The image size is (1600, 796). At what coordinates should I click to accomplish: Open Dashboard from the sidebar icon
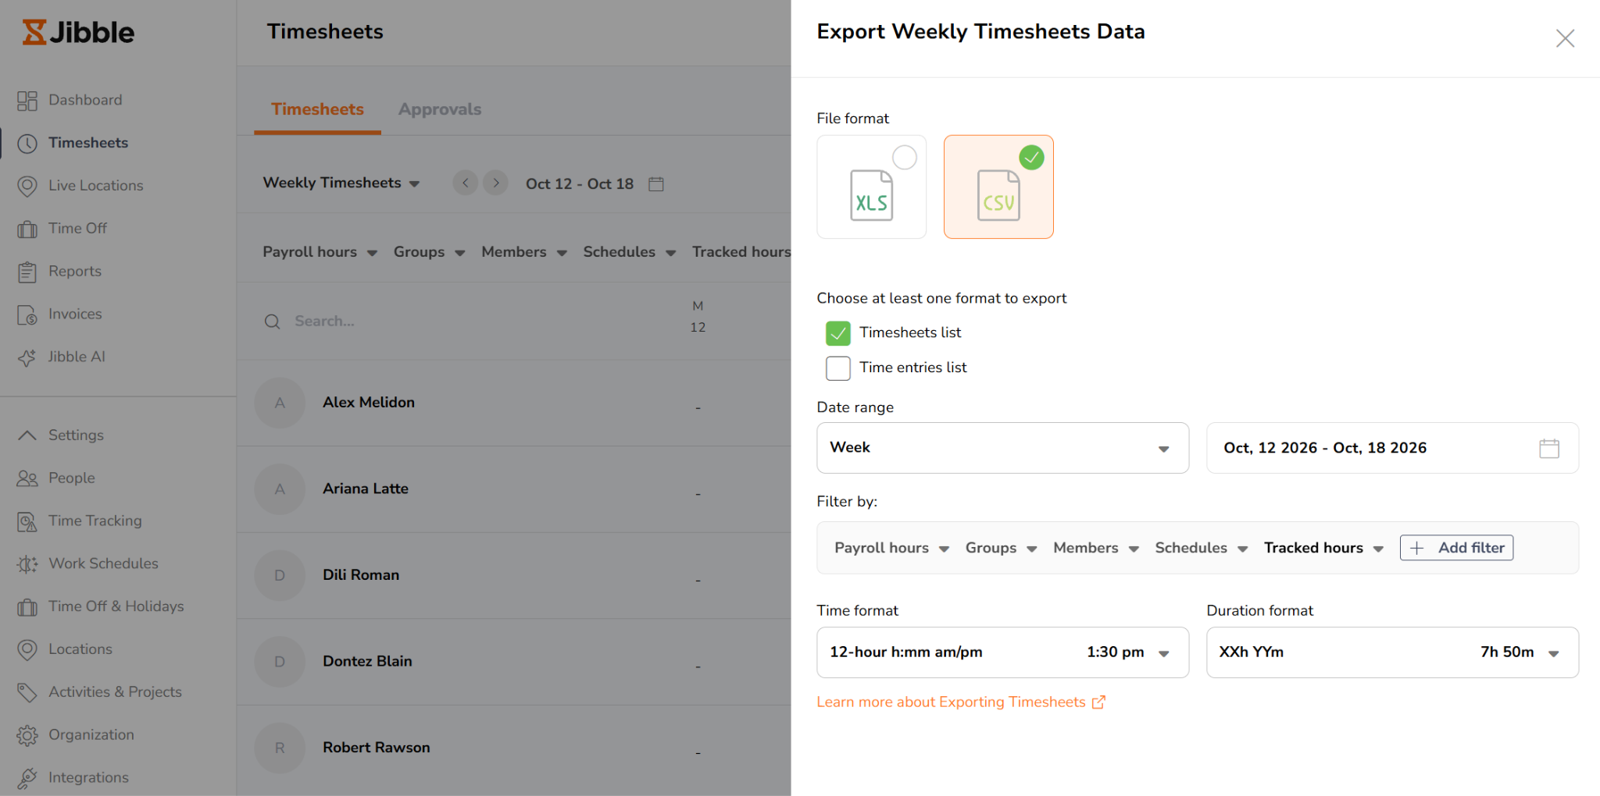point(27,101)
